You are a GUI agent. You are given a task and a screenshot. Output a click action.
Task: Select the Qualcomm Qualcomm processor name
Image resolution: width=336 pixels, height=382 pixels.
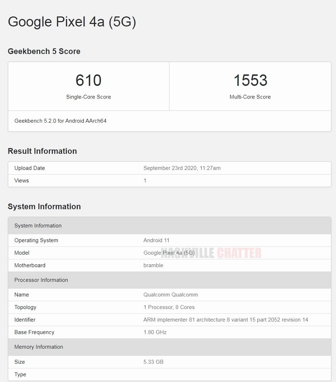coord(171,295)
